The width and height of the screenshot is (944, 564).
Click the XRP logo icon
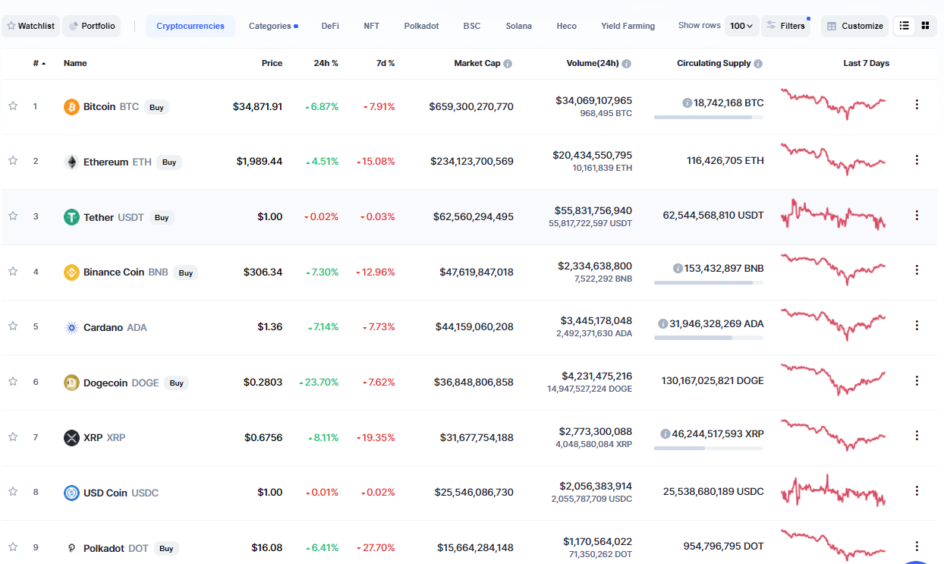coord(71,438)
